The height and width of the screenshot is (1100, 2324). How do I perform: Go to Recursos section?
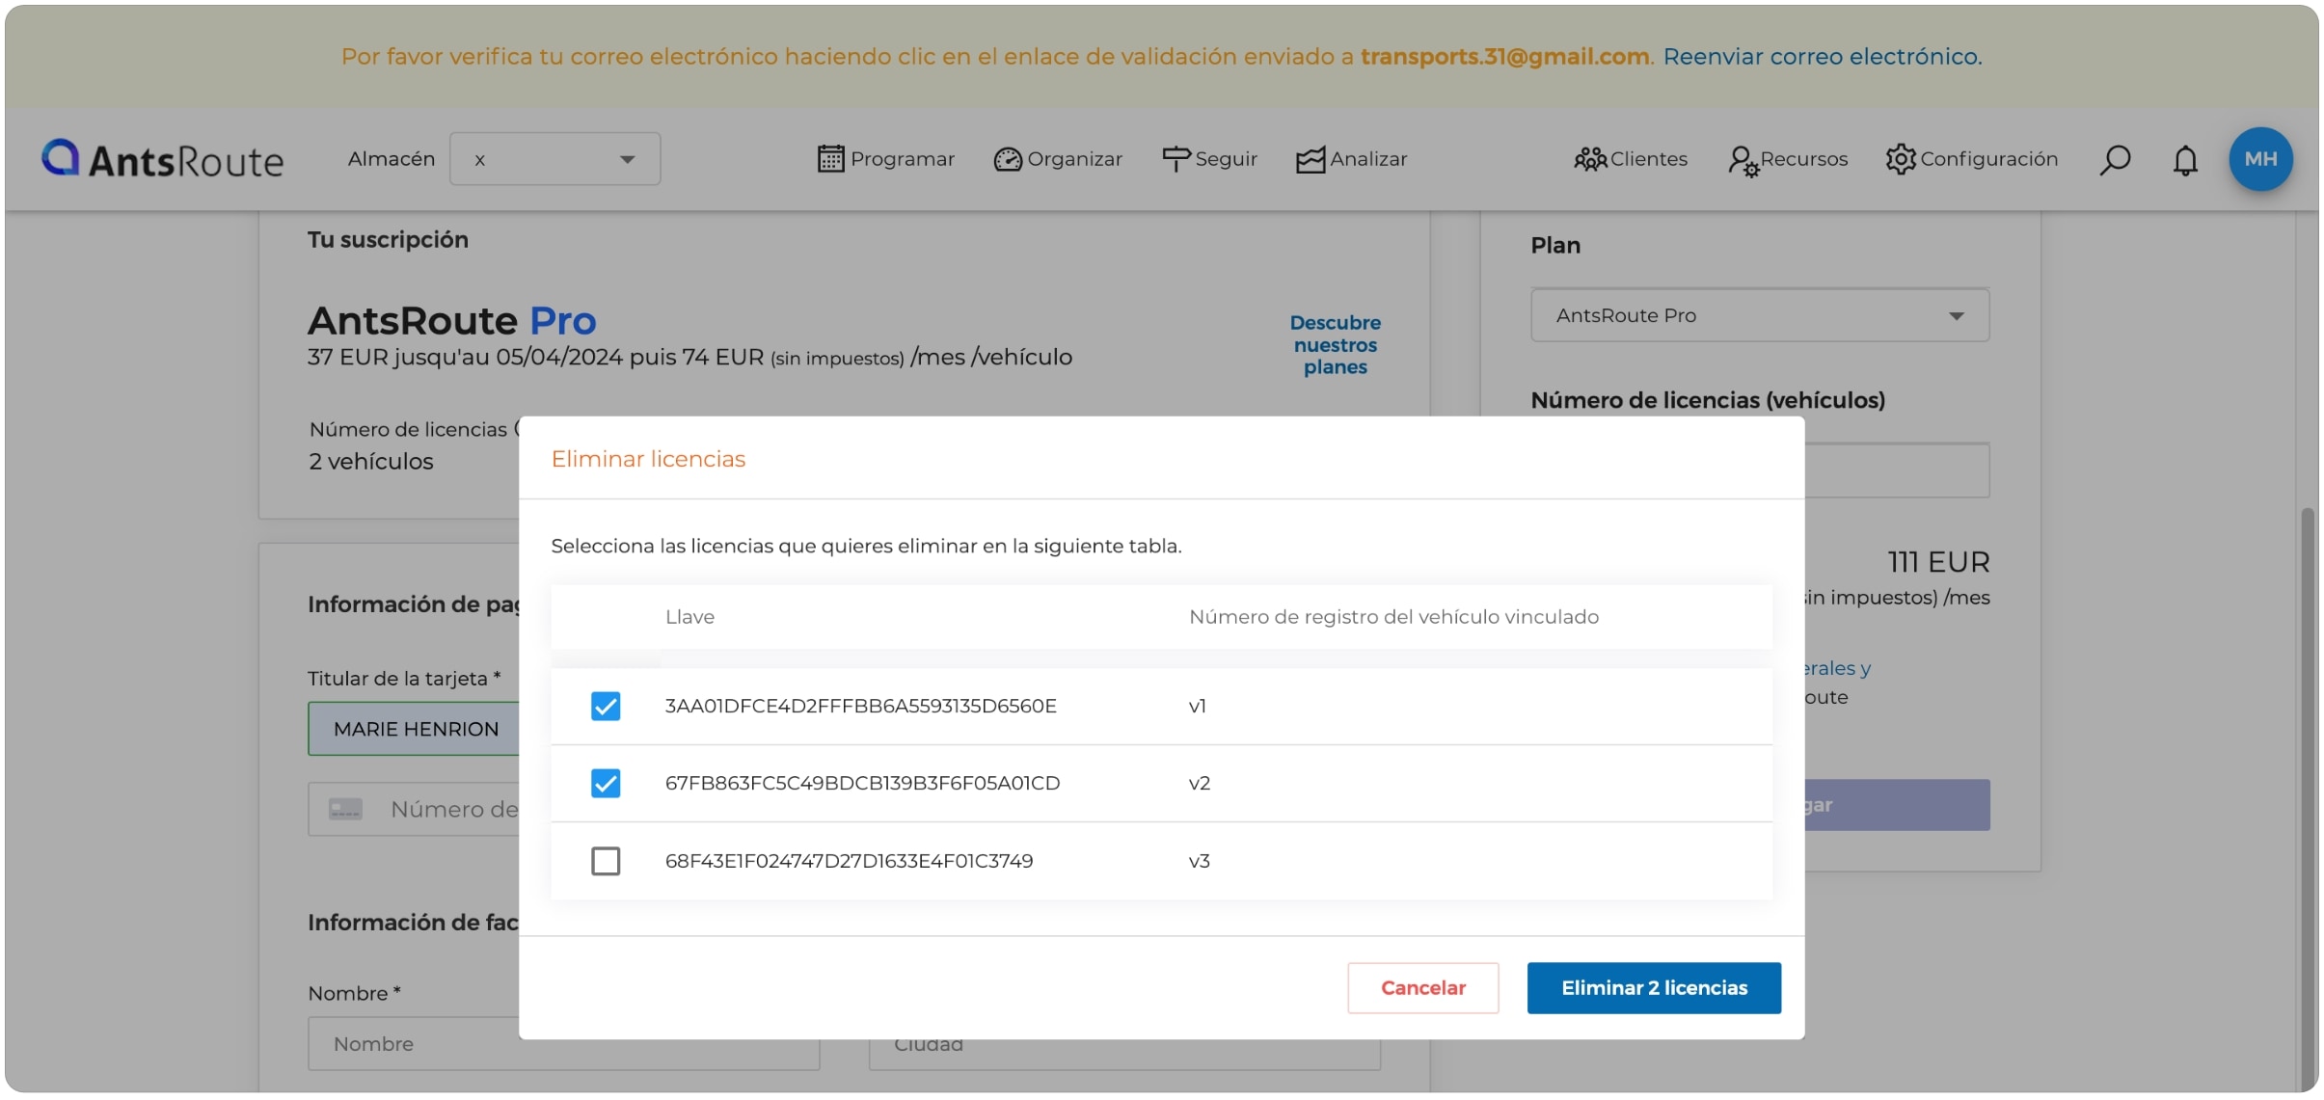[1788, 159]
